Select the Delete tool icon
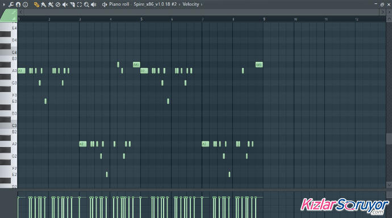This screenshot has height=218, width=392. click(58, 5)
